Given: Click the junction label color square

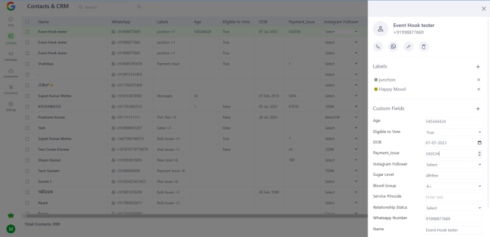Looking at the screenshot, I should click(376, 80).
